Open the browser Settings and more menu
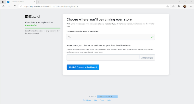Image resolution: width=194 pixels, height=104 pixels. (190, 6)
